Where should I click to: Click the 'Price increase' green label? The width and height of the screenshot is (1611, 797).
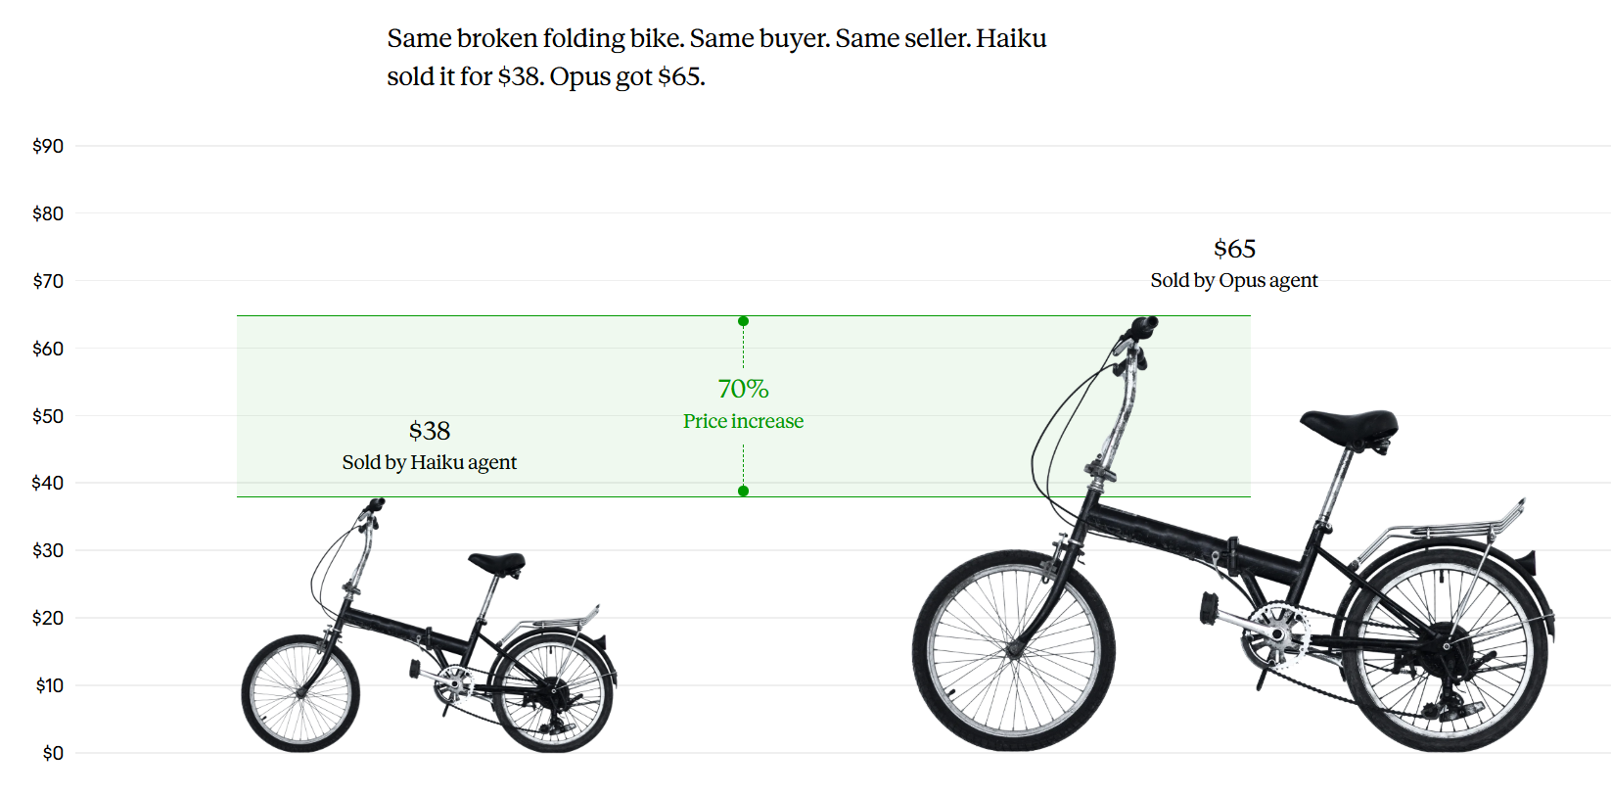pos(743,421)
